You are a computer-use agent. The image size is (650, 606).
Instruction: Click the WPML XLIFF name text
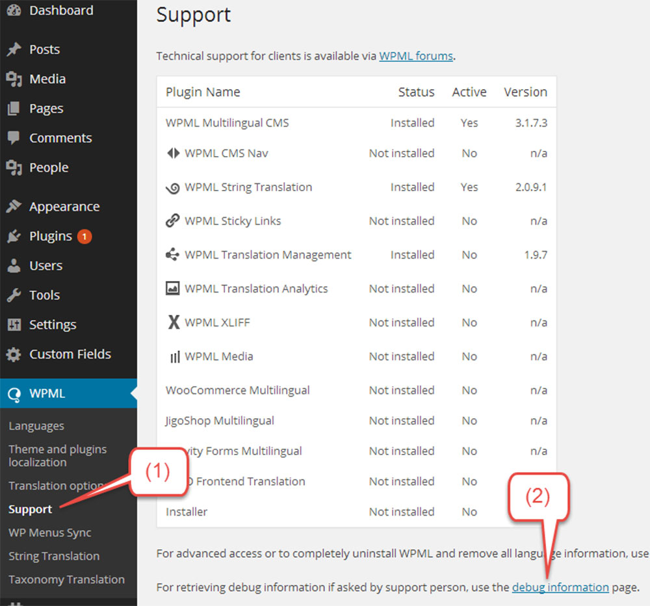[217, 323]
